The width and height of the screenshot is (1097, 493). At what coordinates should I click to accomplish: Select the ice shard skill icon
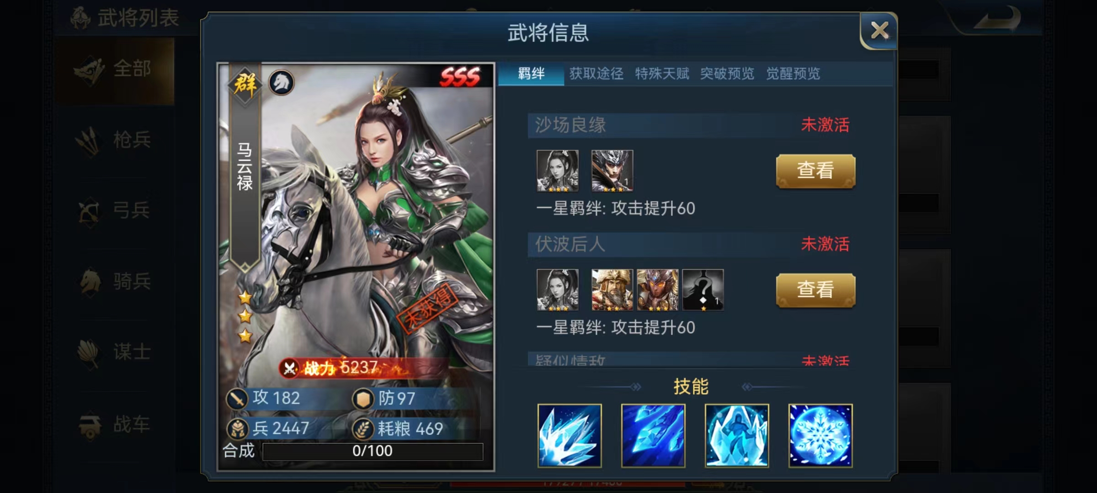(570, 435)
